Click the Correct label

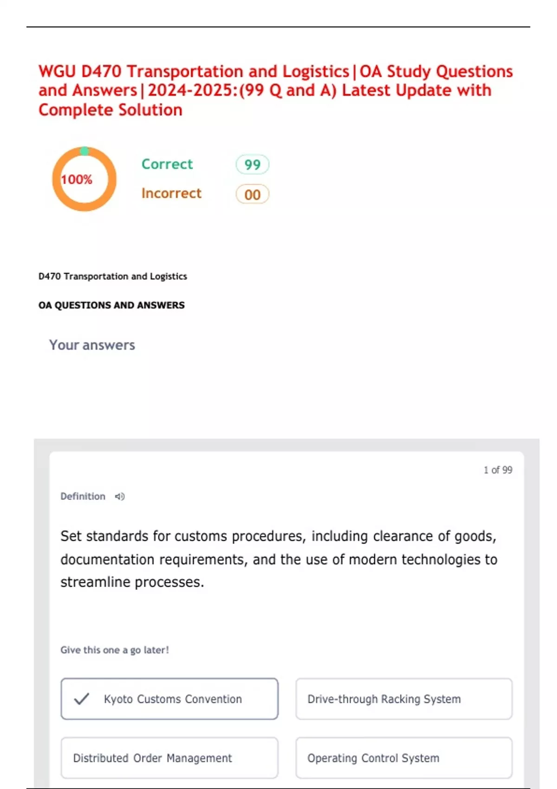[167, 164]
